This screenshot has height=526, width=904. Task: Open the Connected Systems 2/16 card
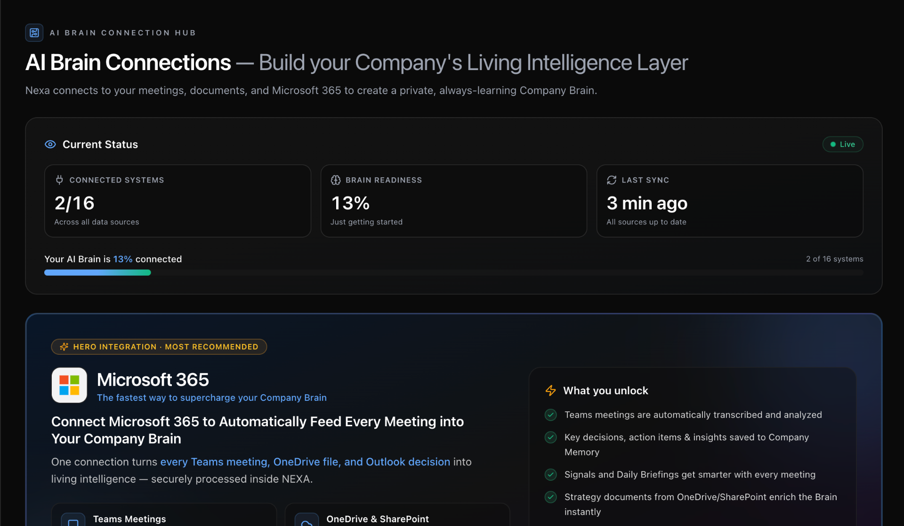click(x=178, y=201)
